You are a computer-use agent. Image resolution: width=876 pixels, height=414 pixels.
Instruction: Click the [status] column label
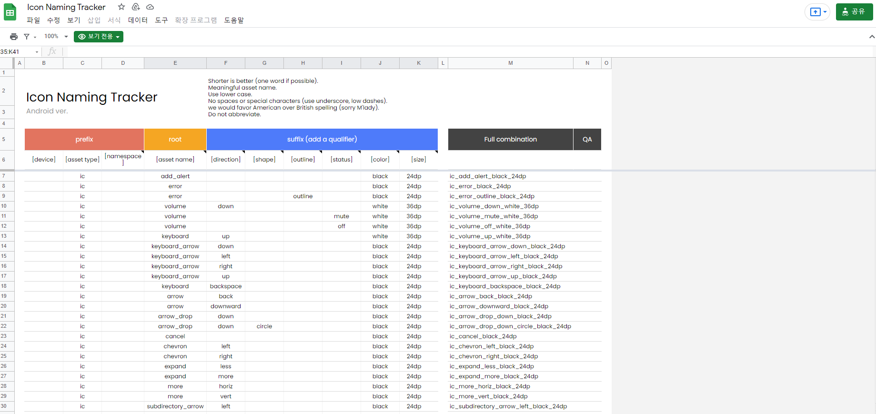click(x=342, y=160)
